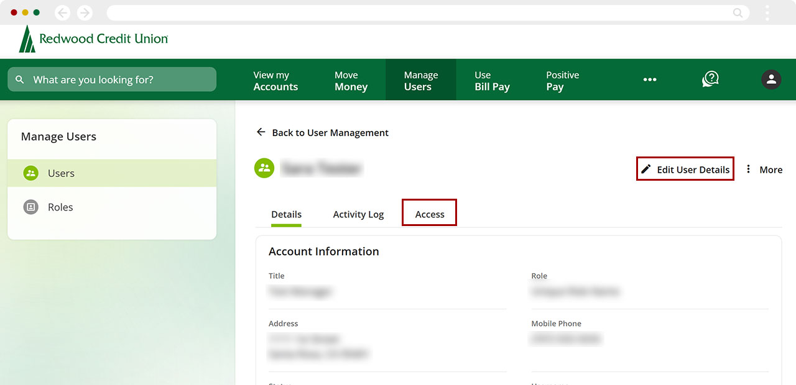Viewport: 796px width, 385px height.
Task: Click the address bar search magnifier
Action: point(738,12)
